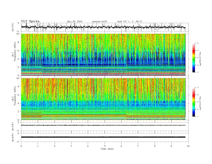Click the ch.2 color scale bar
The image size is (212, 164).
coord(194,102)
